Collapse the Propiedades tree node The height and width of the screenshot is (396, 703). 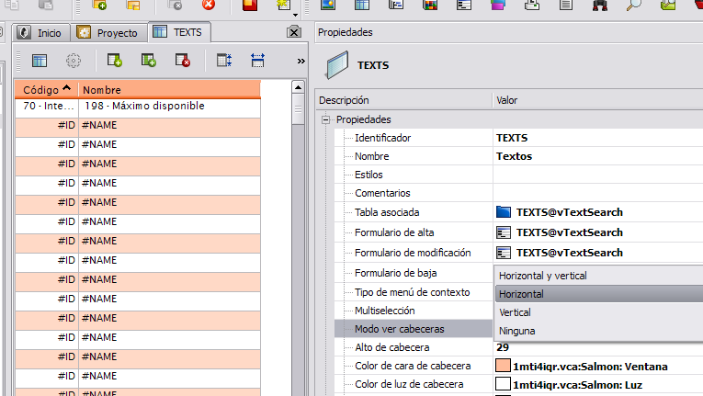click(325, 119)
